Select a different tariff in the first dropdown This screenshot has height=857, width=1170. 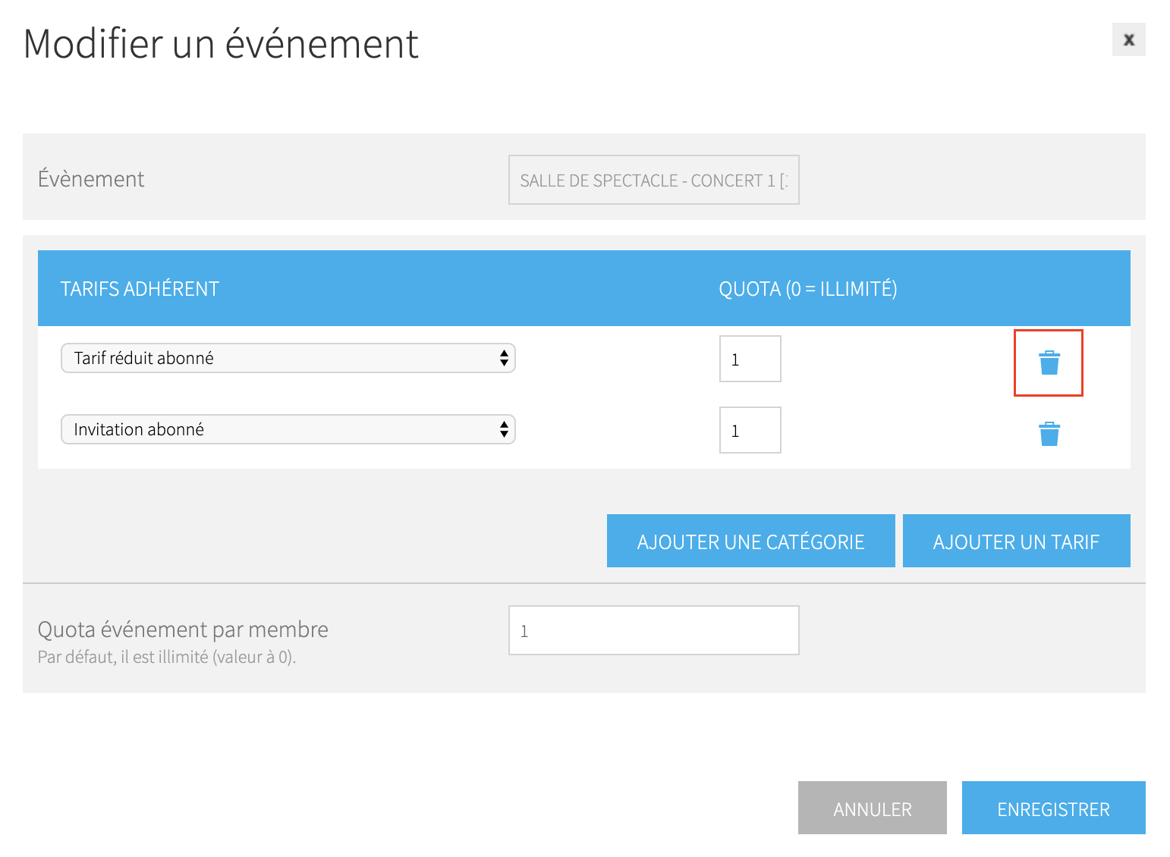tap(288, 357)
